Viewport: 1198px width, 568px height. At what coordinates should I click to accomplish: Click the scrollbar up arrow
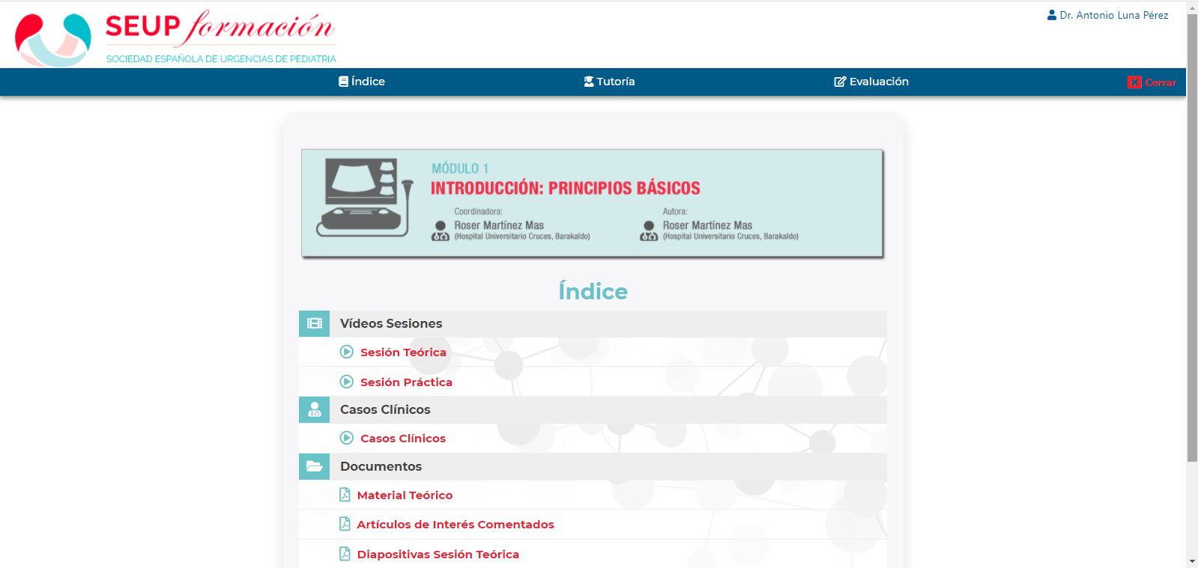pos(1192,6)
